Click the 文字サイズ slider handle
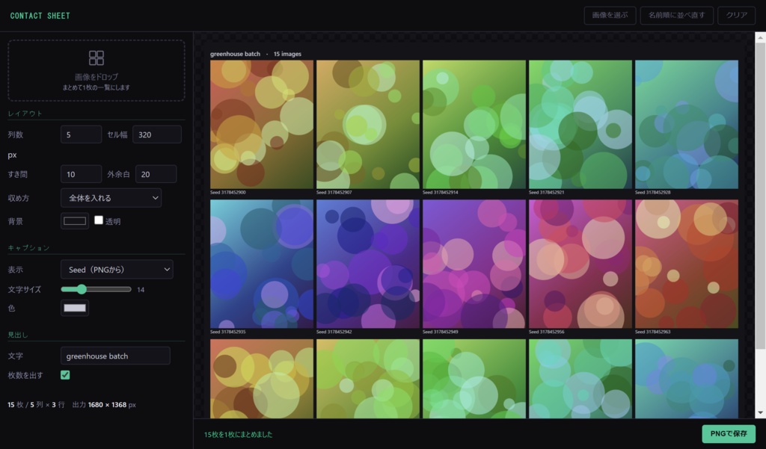Screen dimensions: 766x449 click(x=82, y=289)
